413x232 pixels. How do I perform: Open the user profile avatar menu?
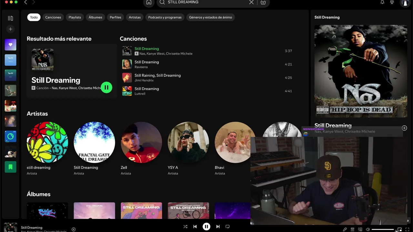coord(405,3)
